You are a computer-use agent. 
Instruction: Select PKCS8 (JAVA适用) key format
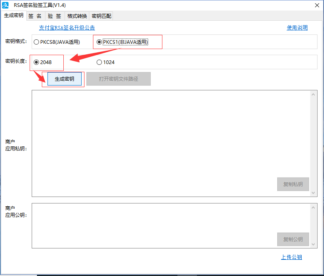tap(37, 42)
